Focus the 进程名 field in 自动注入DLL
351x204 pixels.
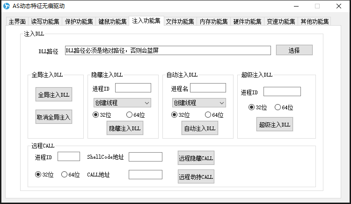(x=208, y=88)
